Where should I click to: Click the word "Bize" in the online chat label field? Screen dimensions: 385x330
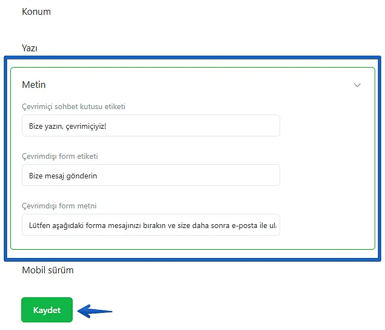click(37, 126)
